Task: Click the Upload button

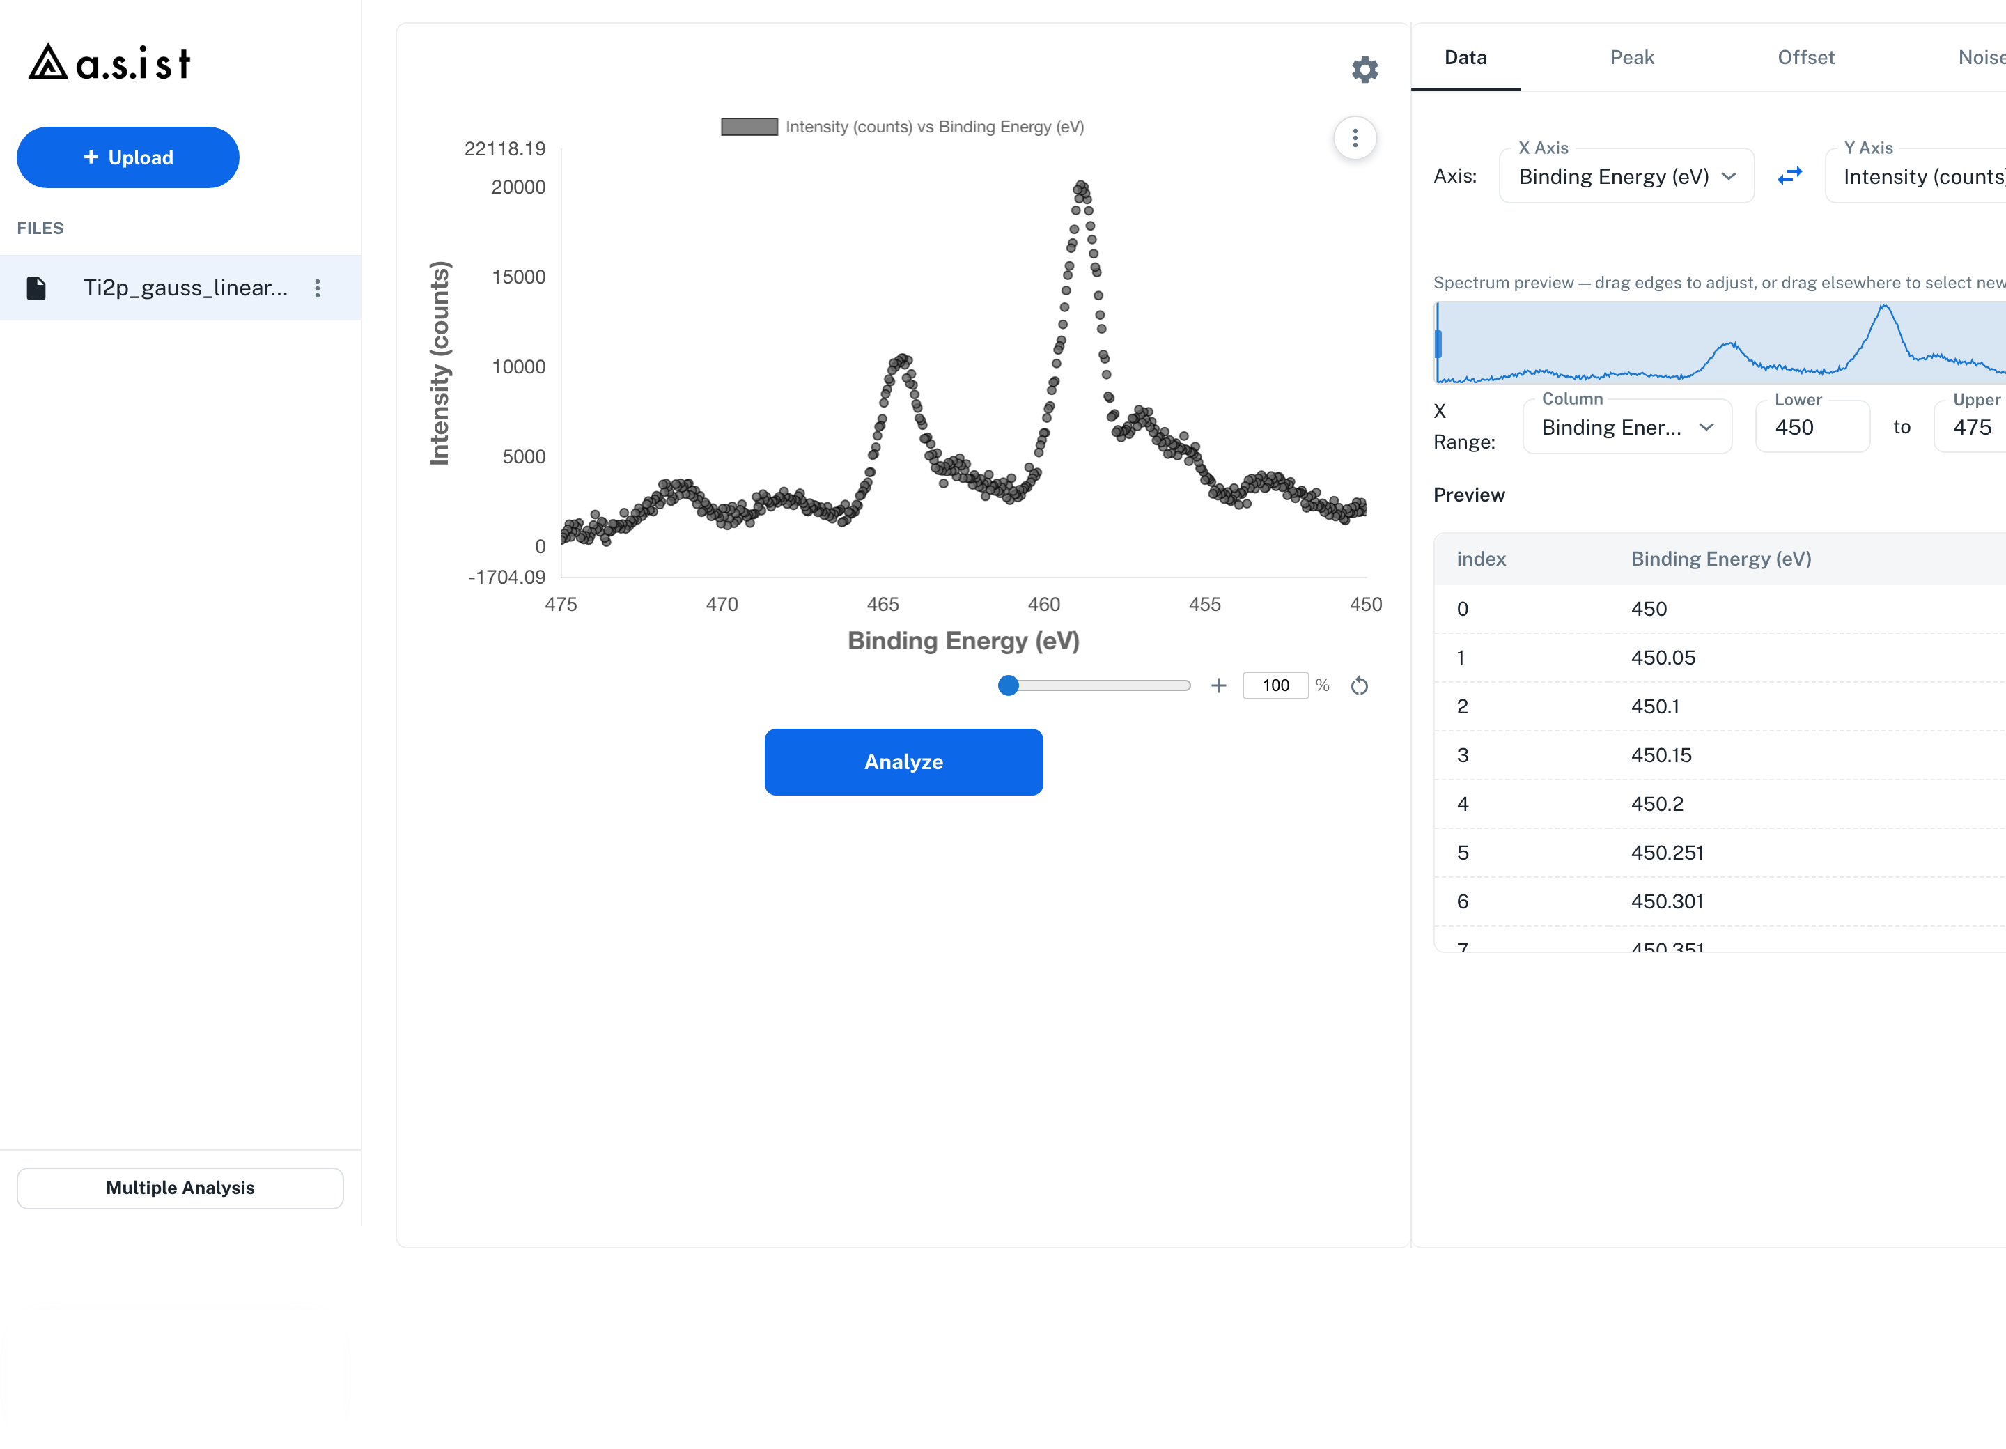Action: click(128, 157)
